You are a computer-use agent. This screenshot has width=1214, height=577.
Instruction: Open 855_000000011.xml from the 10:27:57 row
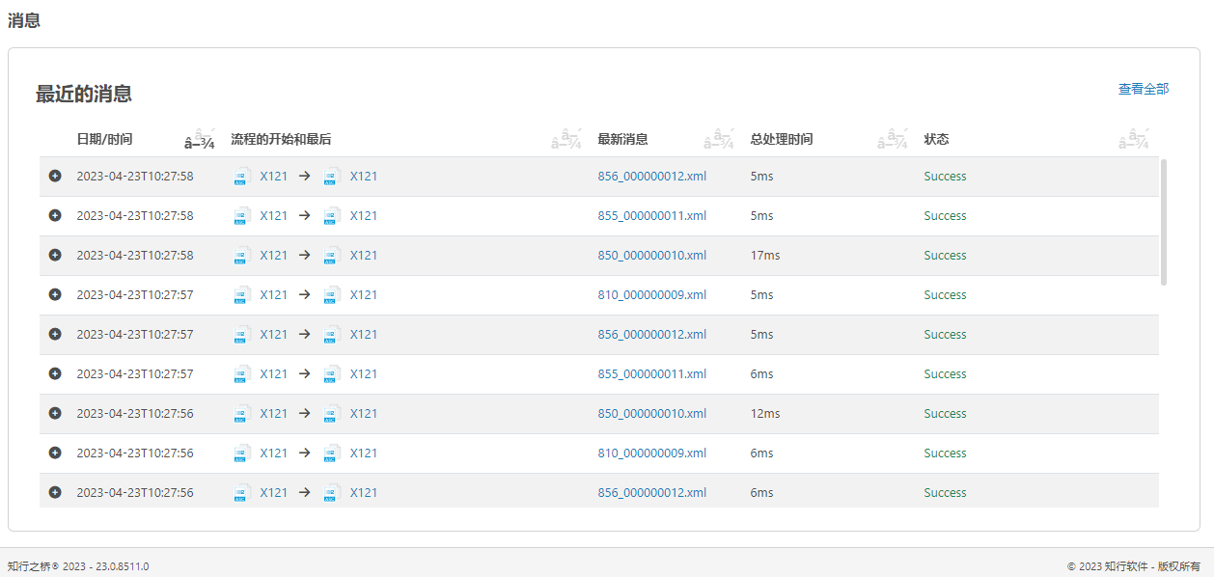(x=652, y=374)
